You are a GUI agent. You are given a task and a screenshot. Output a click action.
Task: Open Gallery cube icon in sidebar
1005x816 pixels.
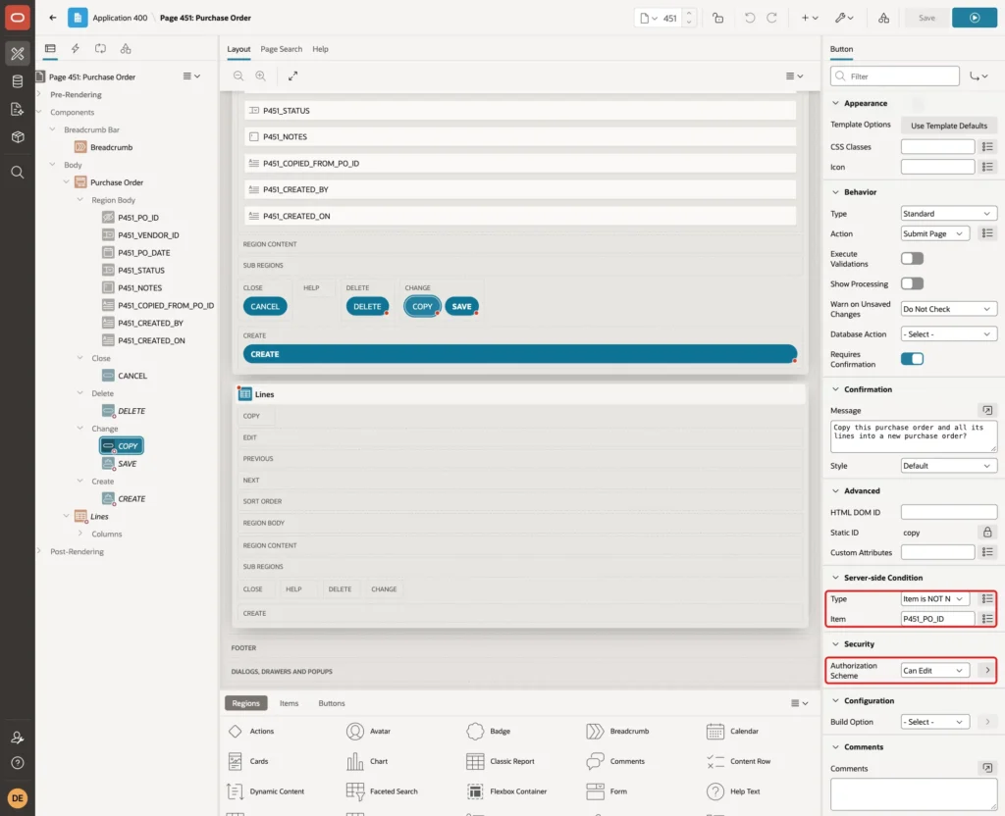18,136
